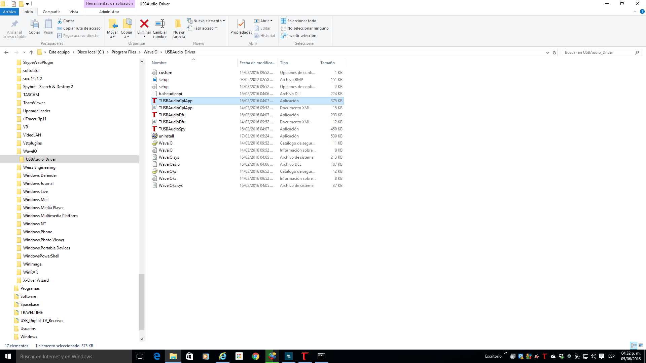Click the Historial button
This screenshot has width=646, height=363.
point(264,36)
